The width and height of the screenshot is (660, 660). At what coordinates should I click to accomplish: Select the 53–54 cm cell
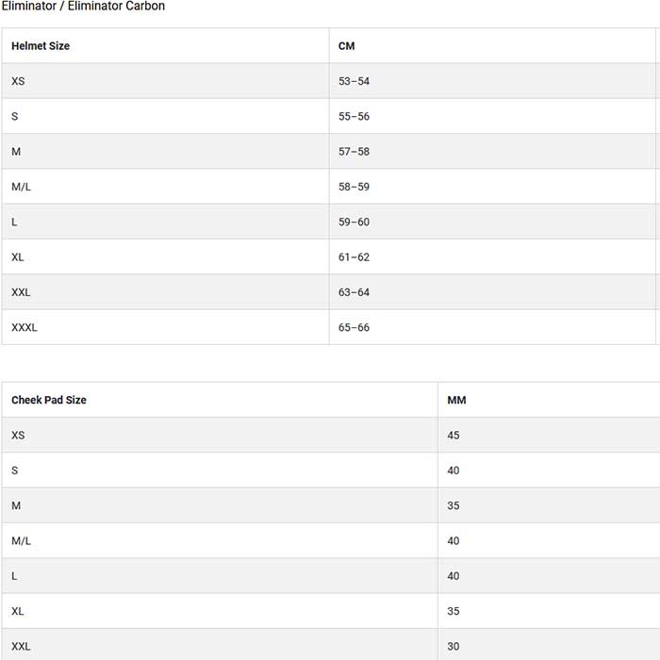[x=354, y=81]
